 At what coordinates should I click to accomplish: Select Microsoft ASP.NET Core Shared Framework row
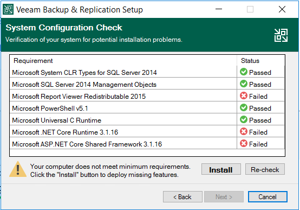tap(147, 143)
